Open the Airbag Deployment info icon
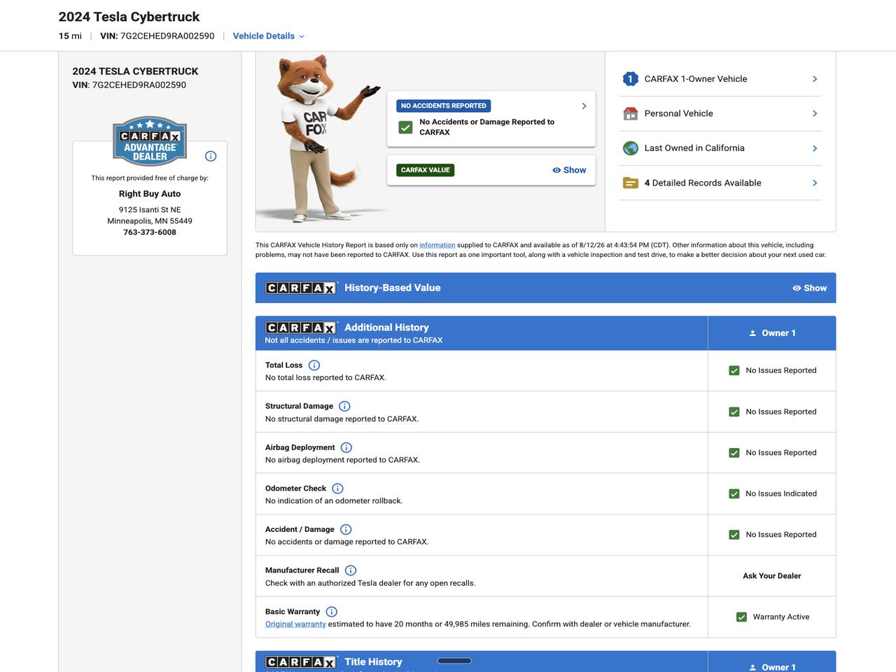Viewport: 896px width, 672px height. (346, 447)
